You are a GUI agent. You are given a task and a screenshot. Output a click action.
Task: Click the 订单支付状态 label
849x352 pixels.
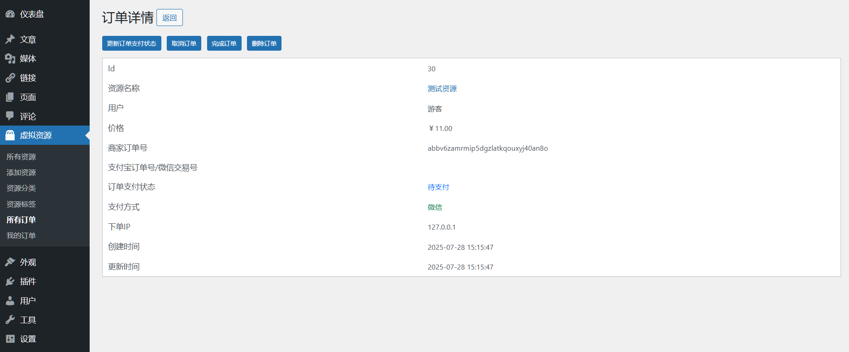click(132, 187)
